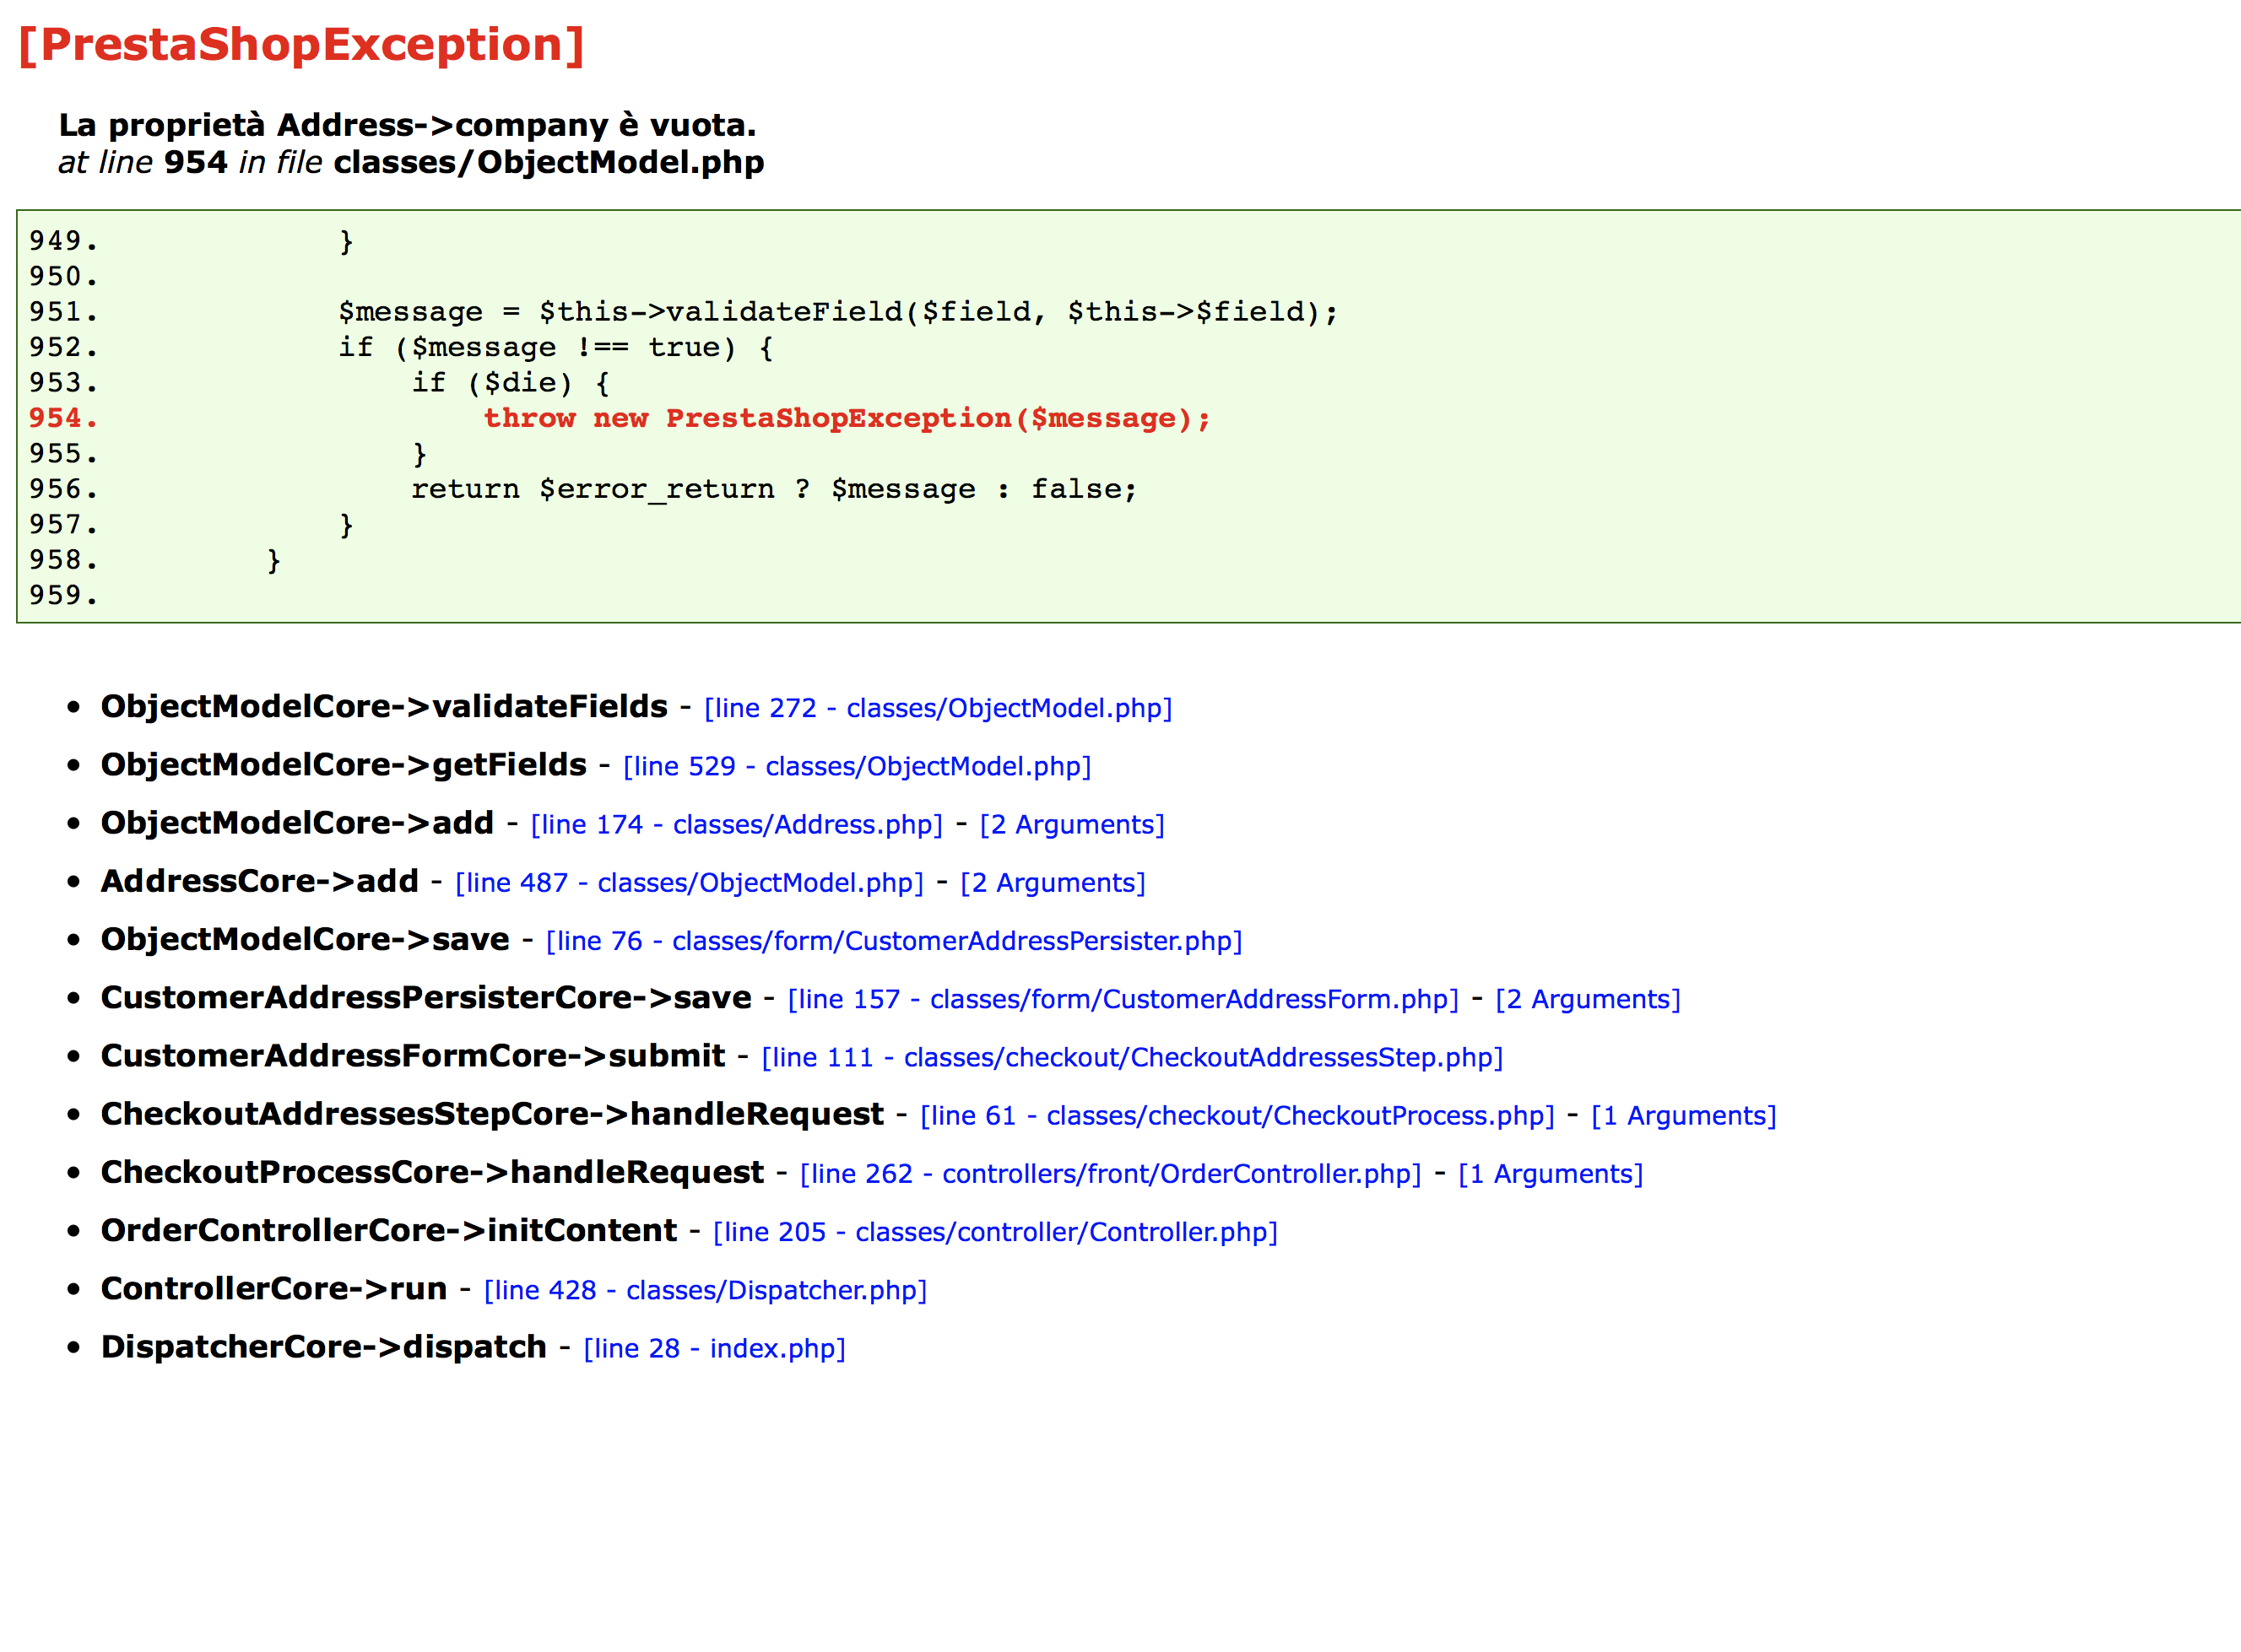Open index.php line 28 link
The image size is (2241, 1652).
pos(714,1348)
